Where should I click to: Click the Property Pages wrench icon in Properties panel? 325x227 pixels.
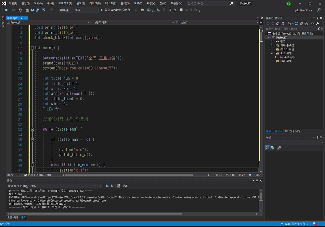click(279, 148)
